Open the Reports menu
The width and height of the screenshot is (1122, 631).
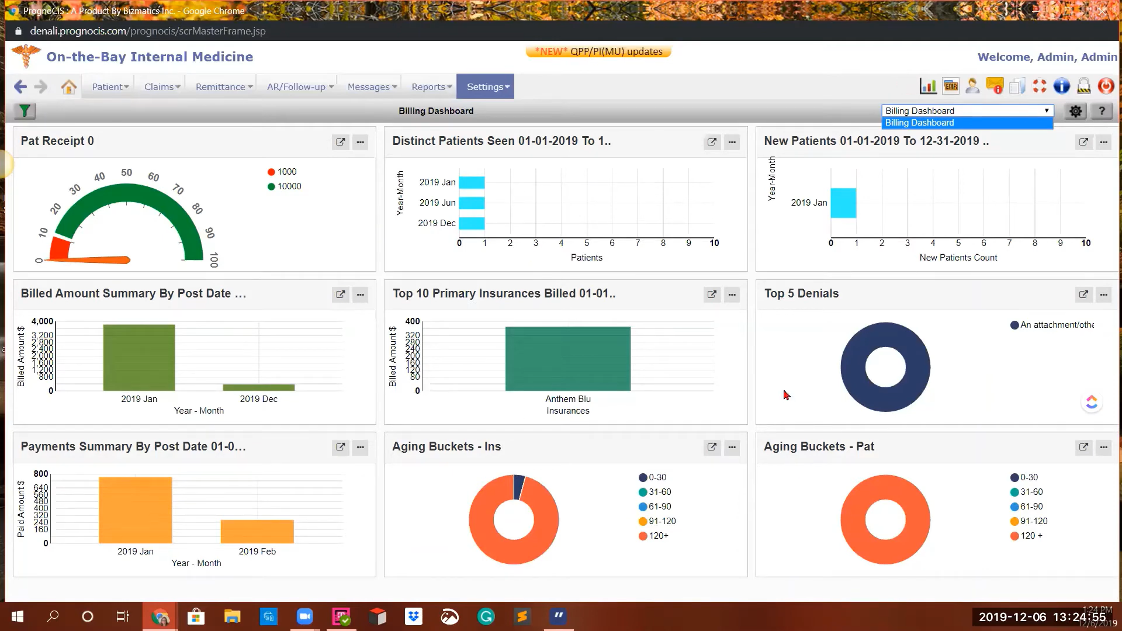click(x=431, y=86)
